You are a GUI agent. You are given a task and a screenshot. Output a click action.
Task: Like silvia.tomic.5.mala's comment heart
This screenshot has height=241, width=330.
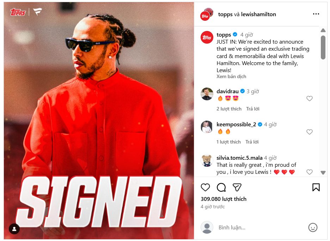310,172
